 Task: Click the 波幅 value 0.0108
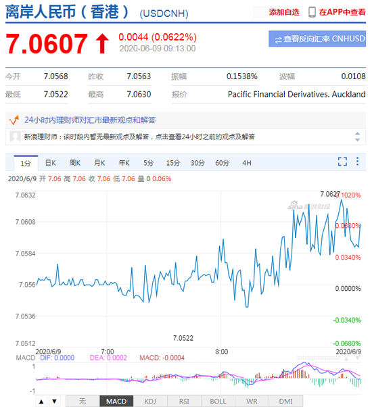click(x=353, y=76)
